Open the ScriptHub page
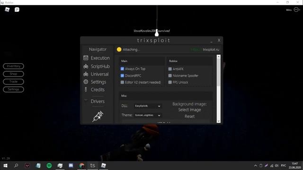This screenshot has width=303, height=170. 100,66
